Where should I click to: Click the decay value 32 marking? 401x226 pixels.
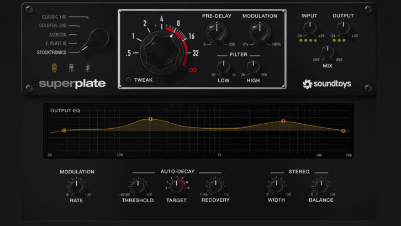(196, 53)
